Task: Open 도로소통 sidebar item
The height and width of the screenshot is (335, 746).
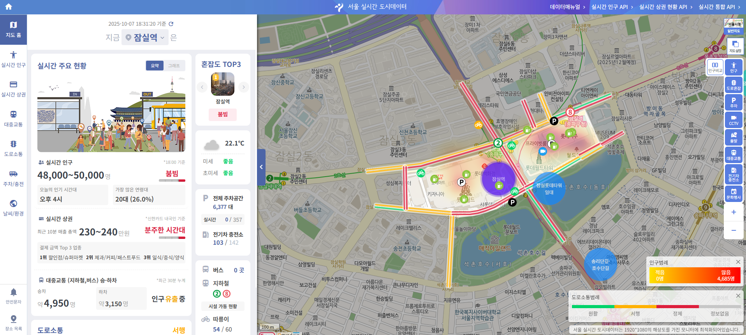Action: point(13,149)
